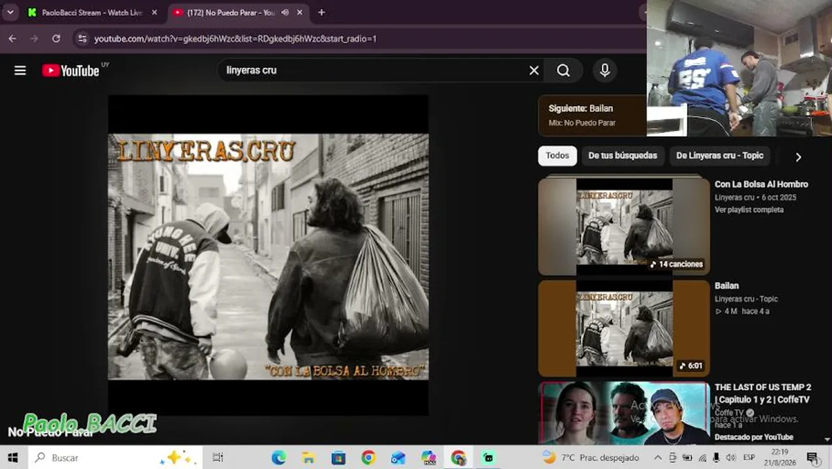Viewport: 832px width, 469px height.
Task: Click the address bar URL
Action: [235, 38]
